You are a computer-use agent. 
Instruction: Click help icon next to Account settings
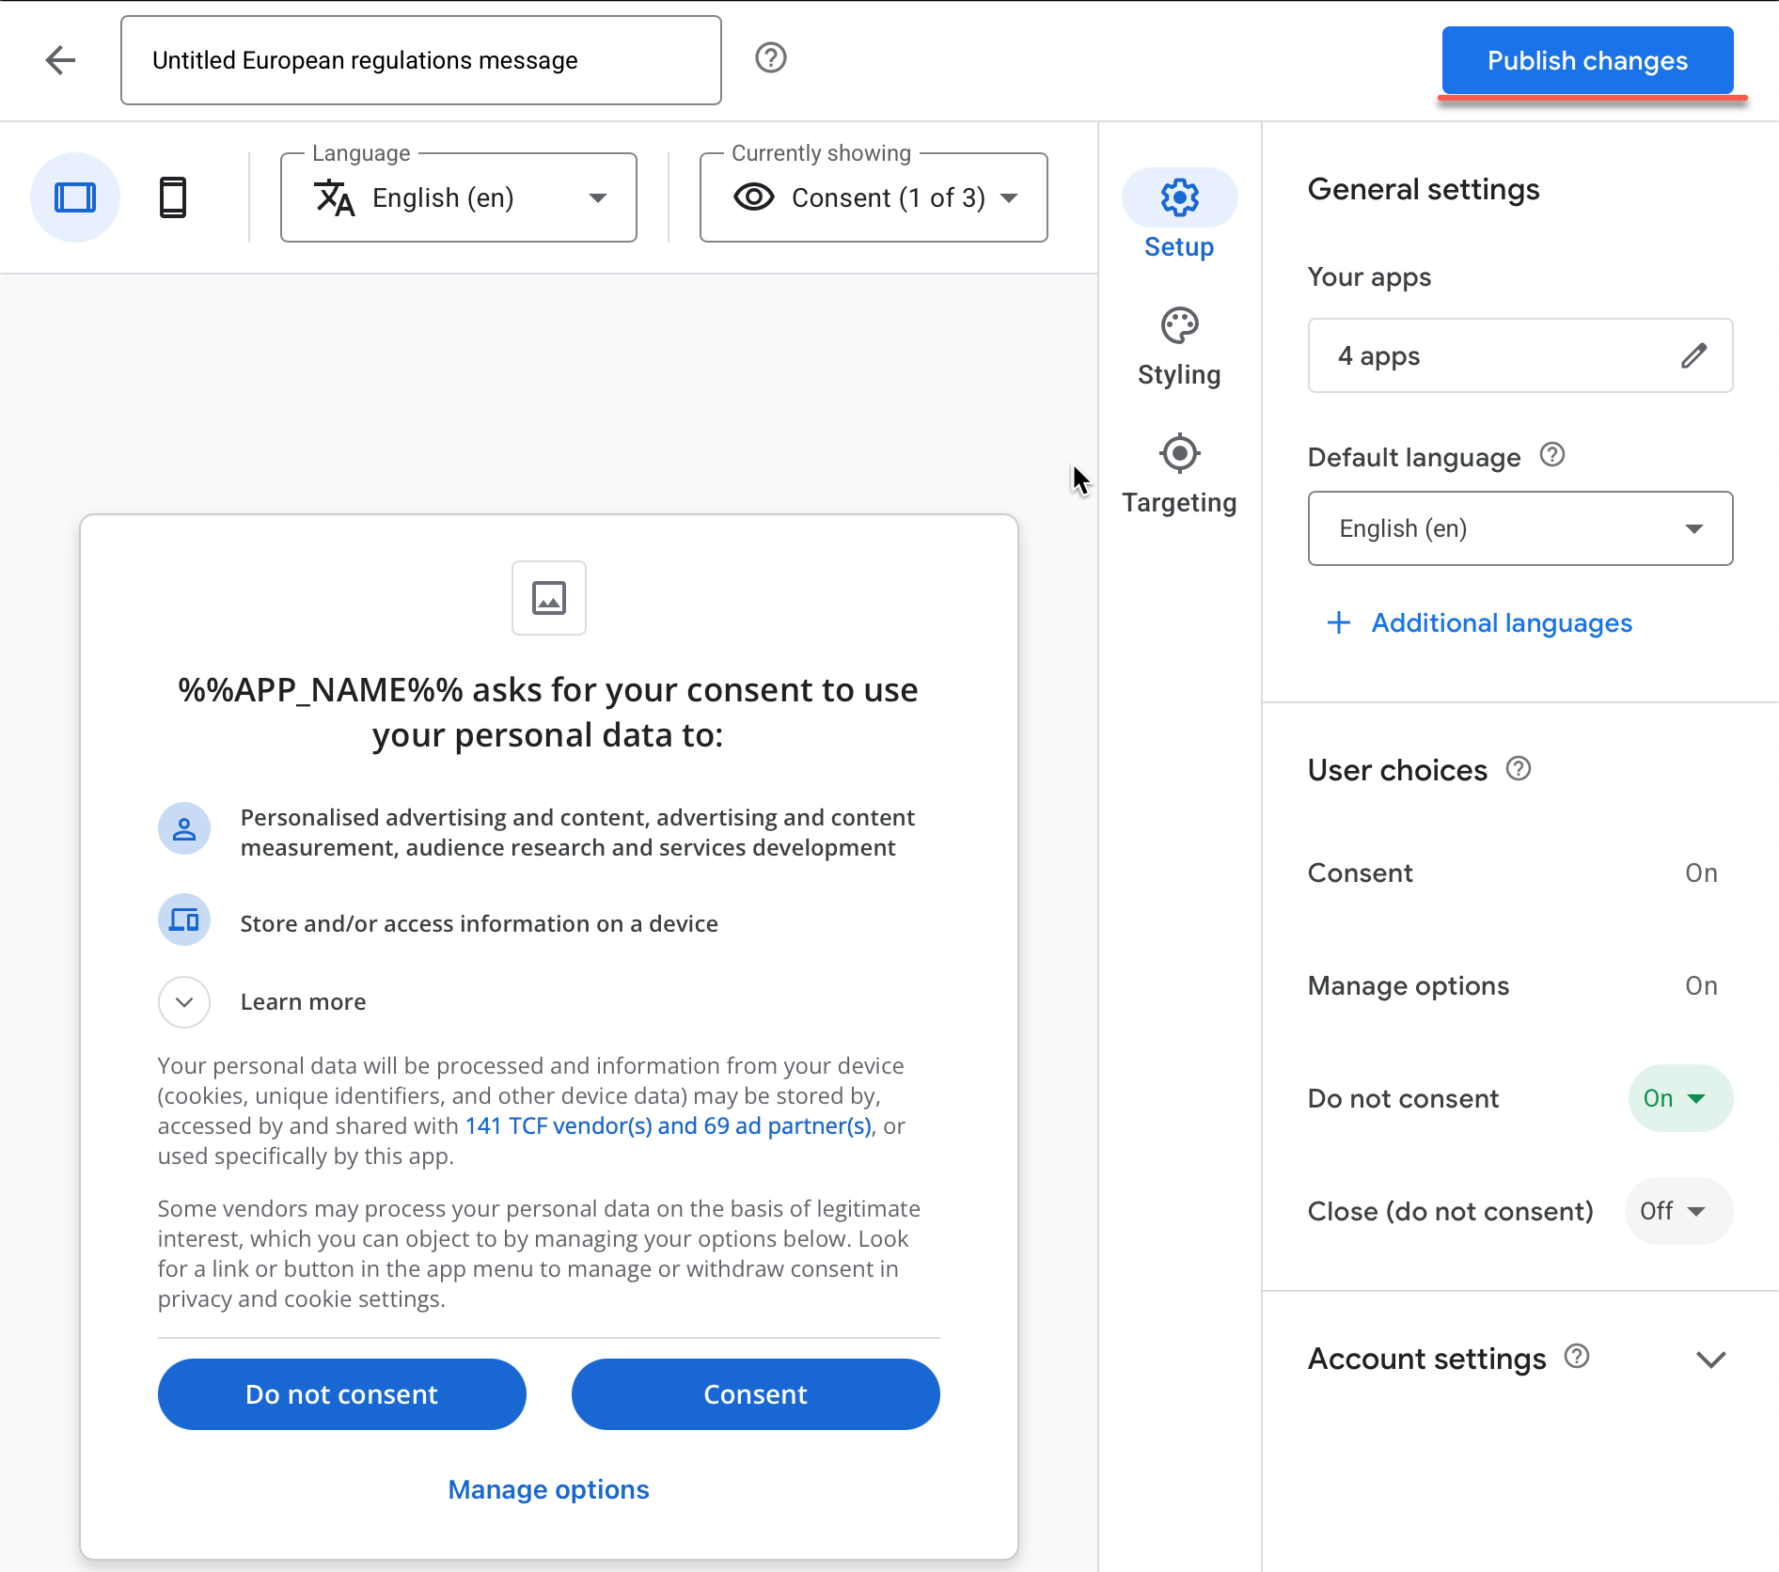[1577, 1356]
